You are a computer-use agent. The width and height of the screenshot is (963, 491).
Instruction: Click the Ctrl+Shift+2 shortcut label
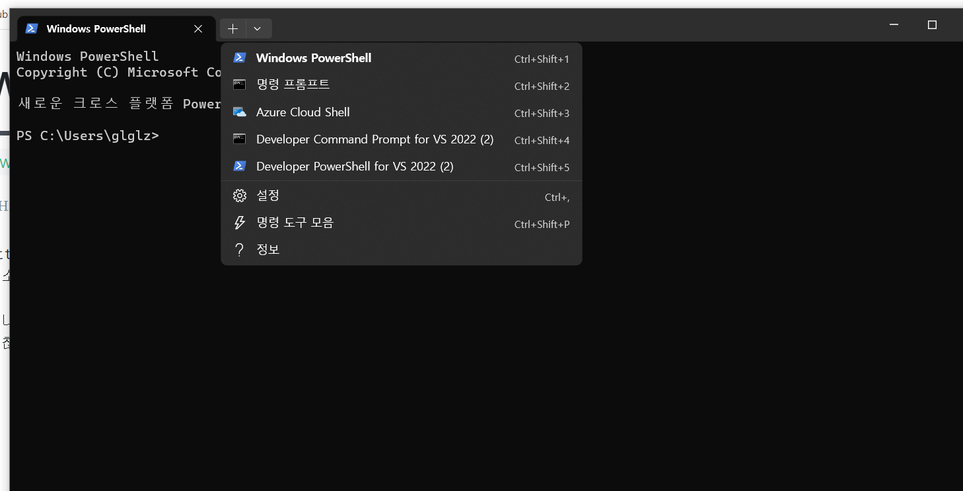click(x=542, y=86)
